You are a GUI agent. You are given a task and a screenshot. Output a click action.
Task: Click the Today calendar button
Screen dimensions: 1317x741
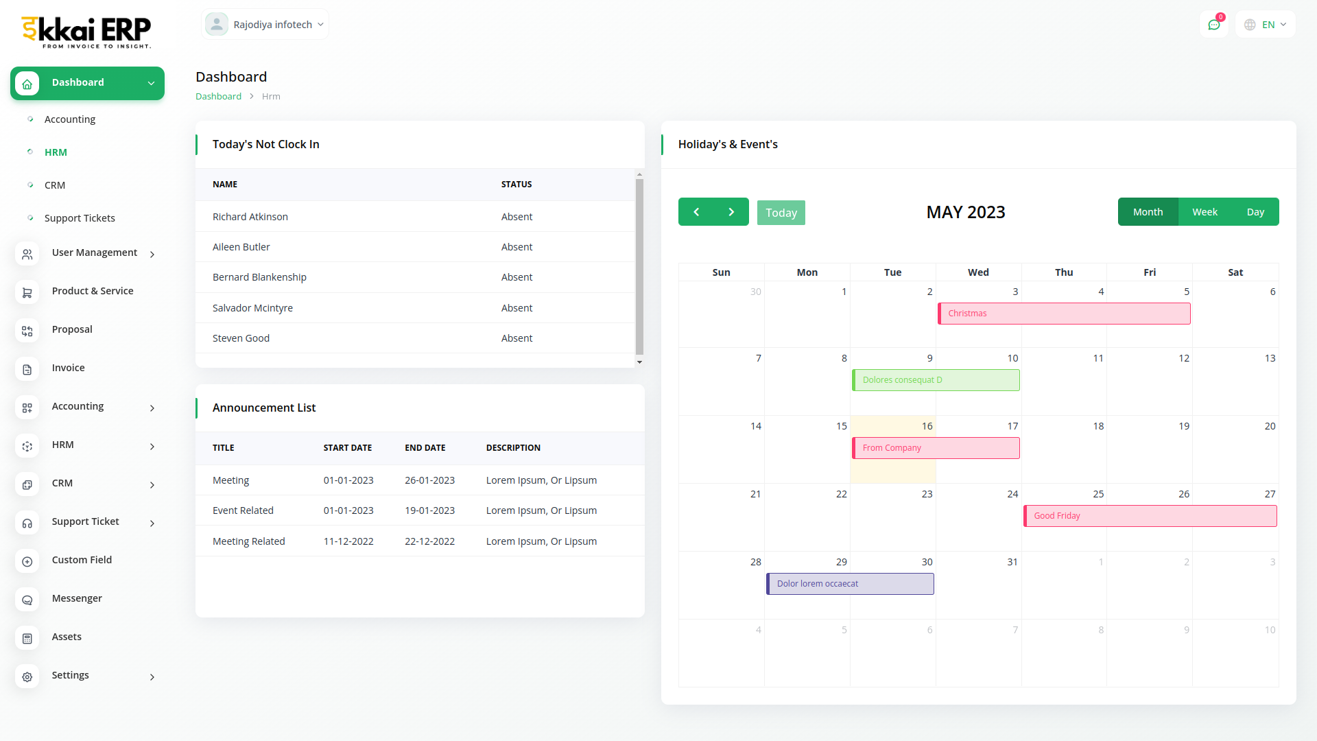point(781,213)
